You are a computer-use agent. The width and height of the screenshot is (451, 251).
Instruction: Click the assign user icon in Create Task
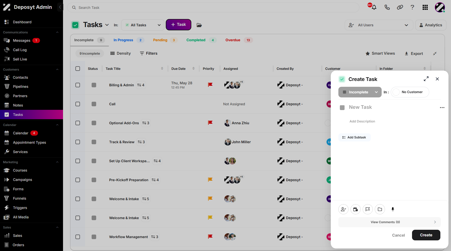tap(343, 209)
